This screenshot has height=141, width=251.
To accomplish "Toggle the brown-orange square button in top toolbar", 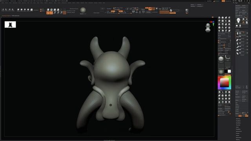I will click(x=64, y=13).
